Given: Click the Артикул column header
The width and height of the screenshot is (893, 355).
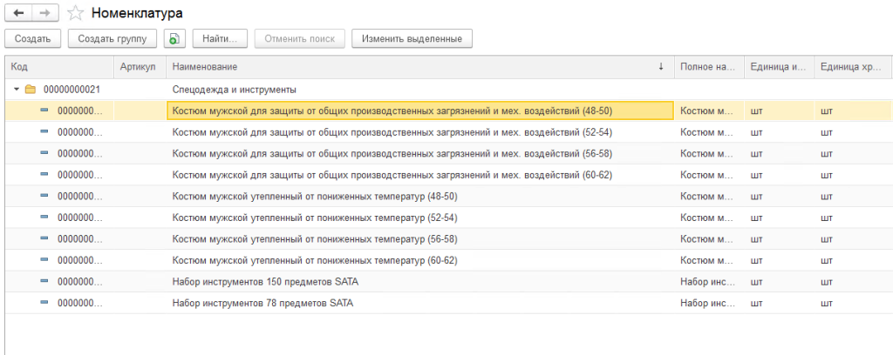Looking at the screenshot, I should point(138,67).
